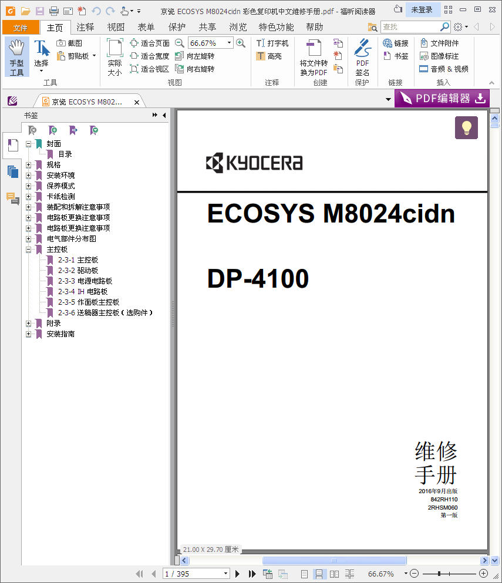Click the add new bookmark icon
The image size is (502, 583).
(53, 130)
